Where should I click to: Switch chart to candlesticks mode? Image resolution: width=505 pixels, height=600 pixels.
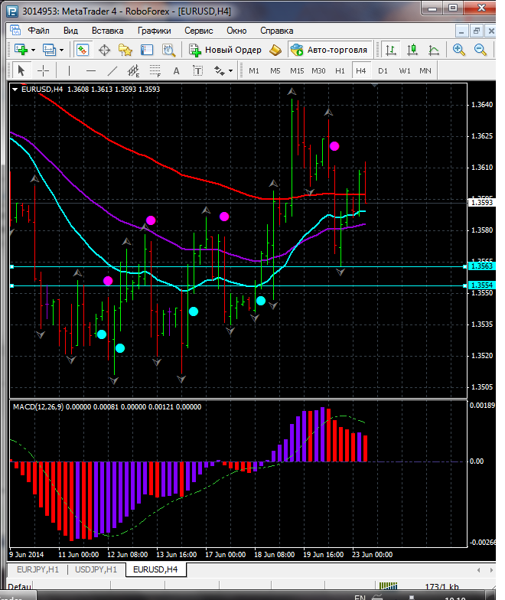coord(412,50)
